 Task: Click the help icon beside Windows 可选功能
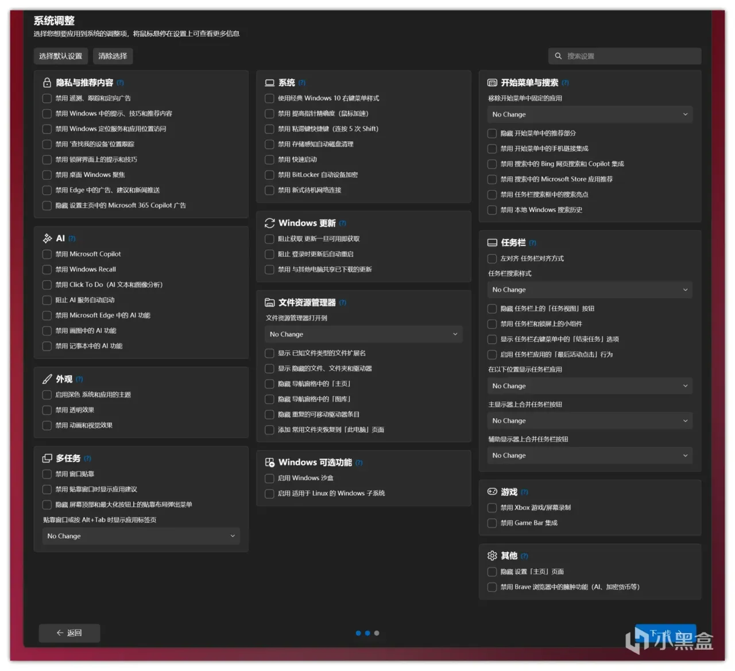pyautogui.click(x=359, y=463)
